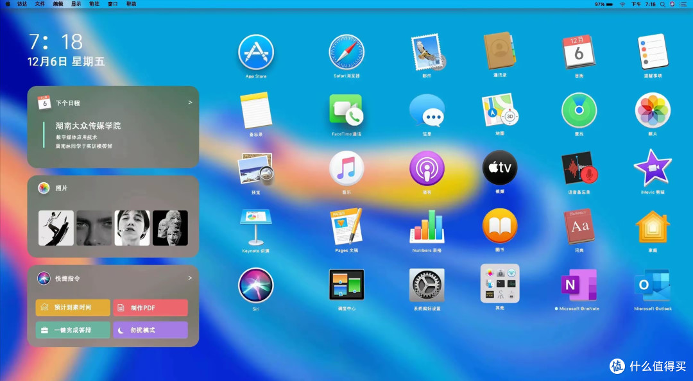Image resolution: width=693 pixels, height=381 pixels.
Task: Open the Contacts address book
Action: [x=500, y=51]
